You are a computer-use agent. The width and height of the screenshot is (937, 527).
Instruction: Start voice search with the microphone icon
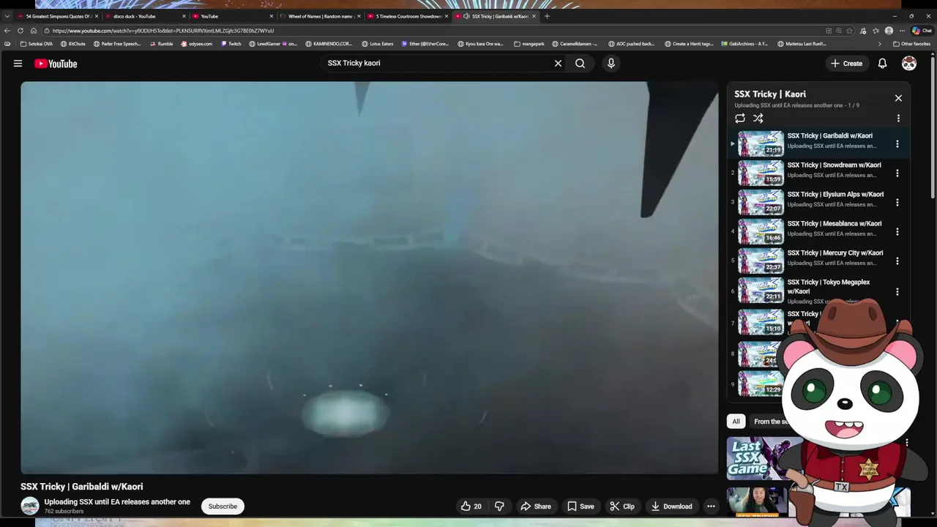pyautogui.click(x=611, y=64)
